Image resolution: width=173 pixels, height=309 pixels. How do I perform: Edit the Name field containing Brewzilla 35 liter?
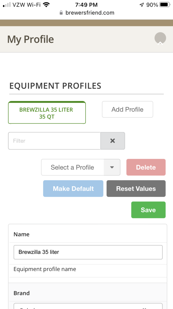88,252
